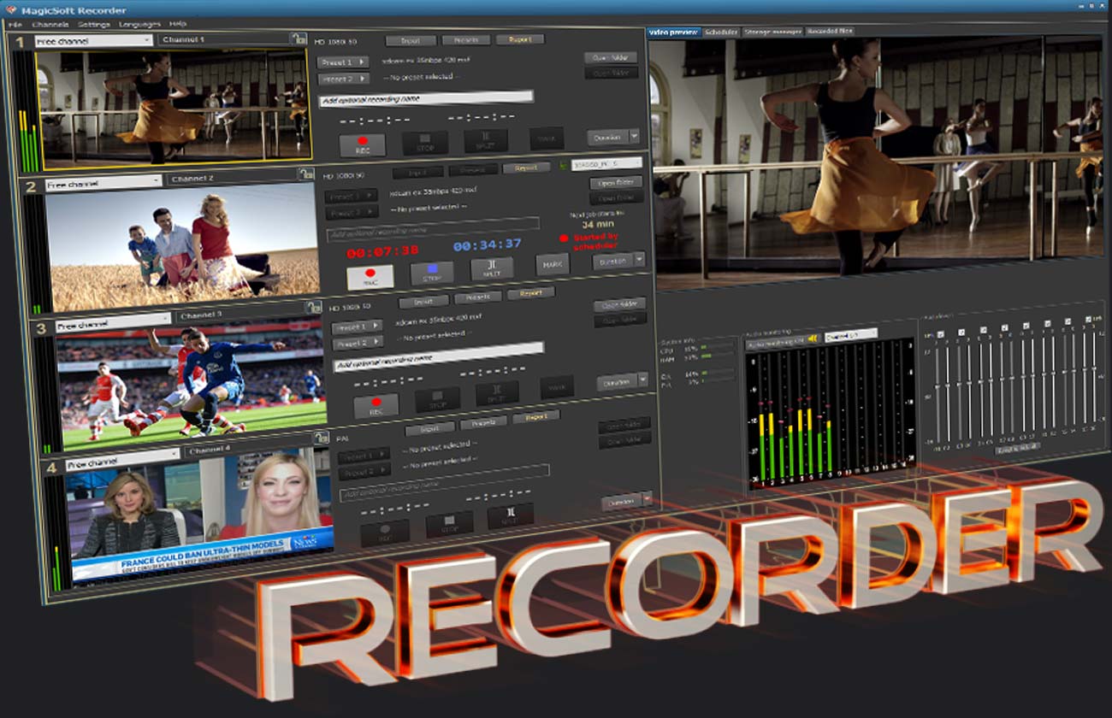Image resolution: width=1112 pixels, height=718 pixels.
Task: Toggle the Link checkbox at far right of faders
Action: (1088, 320)
